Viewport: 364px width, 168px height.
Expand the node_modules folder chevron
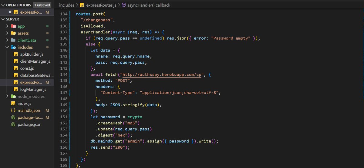[8, 96]
